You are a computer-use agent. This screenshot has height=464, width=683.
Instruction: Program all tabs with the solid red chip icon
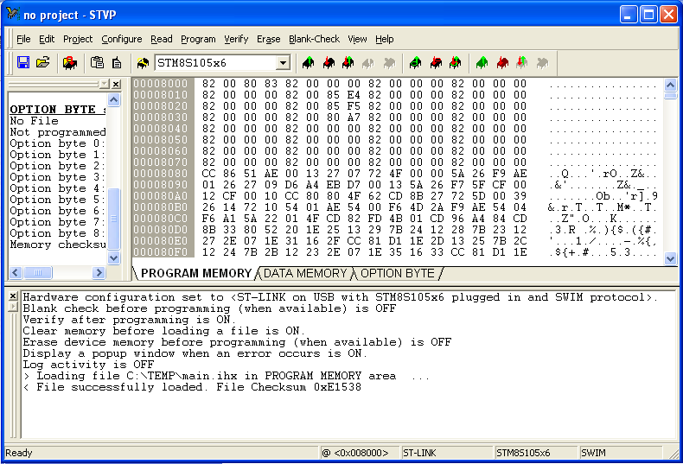[x=502, y=63]
